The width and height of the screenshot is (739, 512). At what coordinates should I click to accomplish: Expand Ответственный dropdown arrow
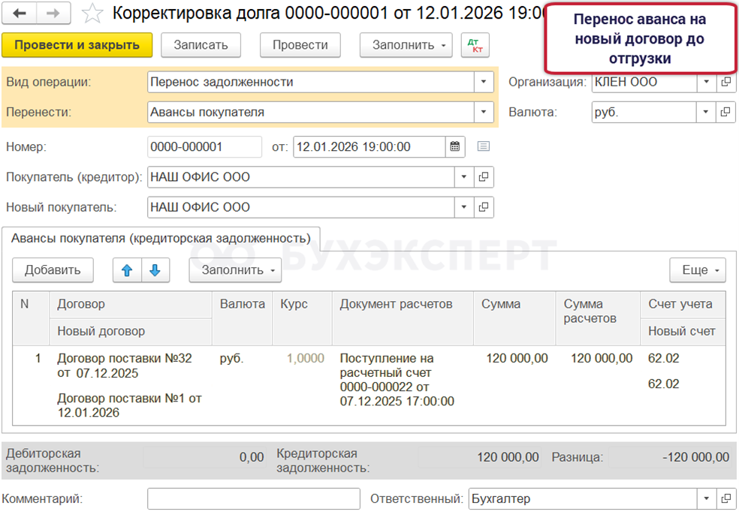706,498
